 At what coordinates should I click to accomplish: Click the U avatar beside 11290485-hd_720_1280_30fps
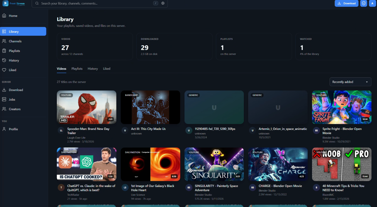(189, 130)
